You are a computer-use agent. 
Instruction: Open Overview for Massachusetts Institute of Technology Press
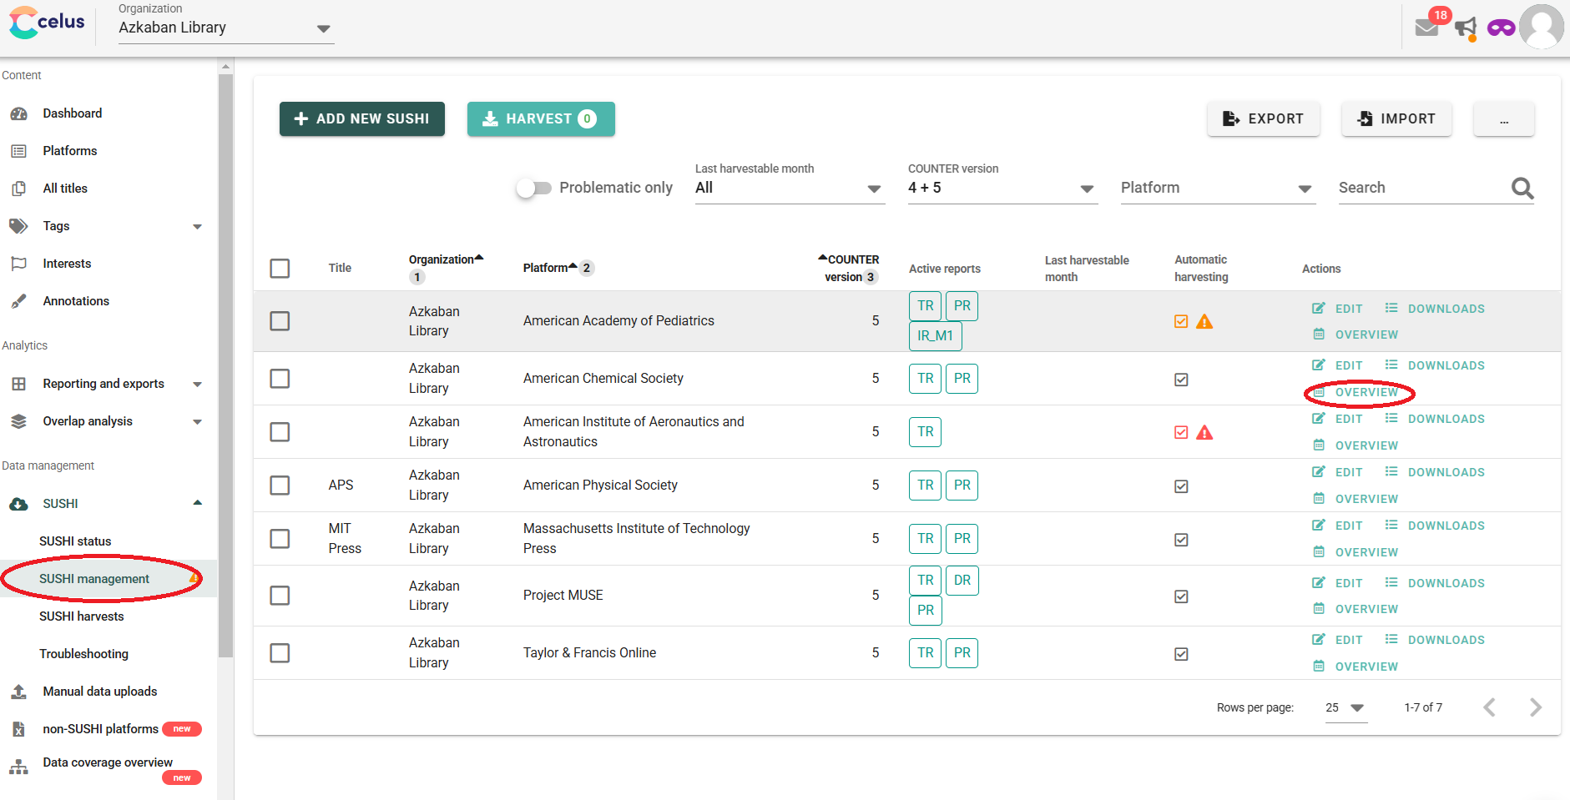(x=1356, y=552)
